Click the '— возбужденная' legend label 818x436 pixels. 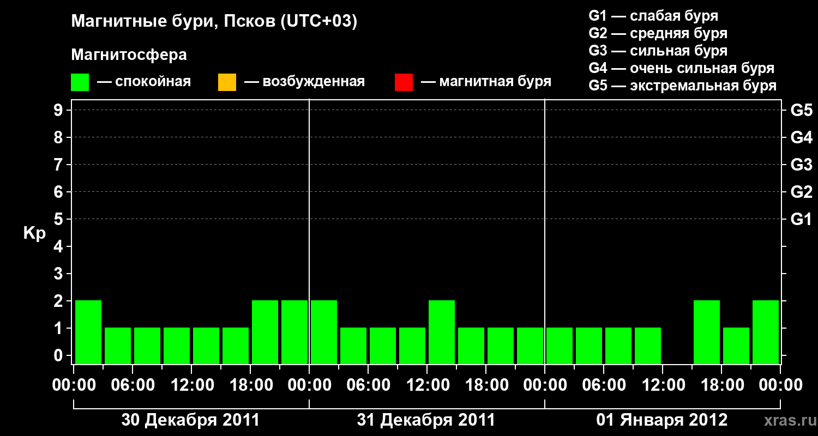304,82
